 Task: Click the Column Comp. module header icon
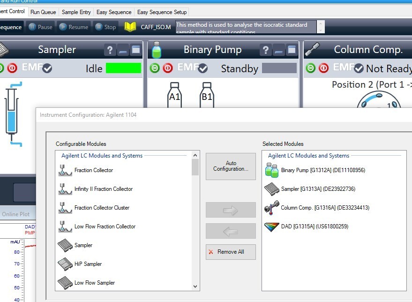pyautogui.click(x=312, y=49)
